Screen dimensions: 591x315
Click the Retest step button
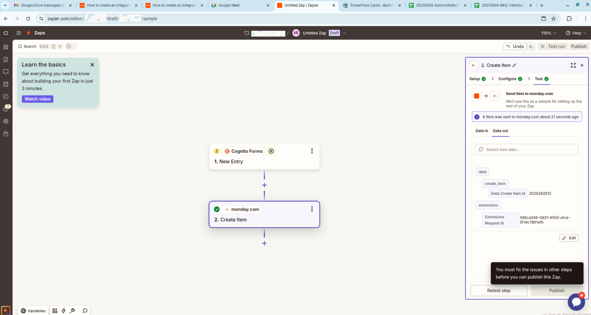(x=498, y=290)
